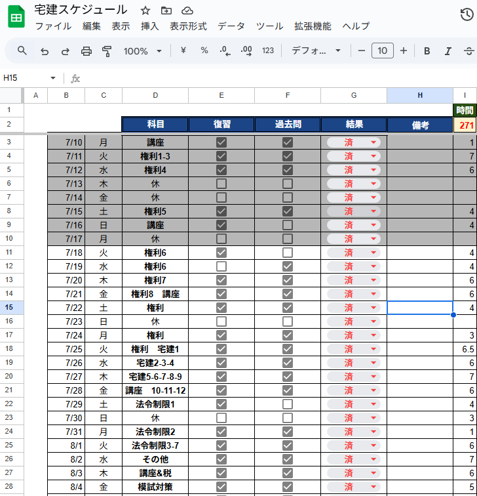Click the search menus magnifier icon

(x=22, y=51)
